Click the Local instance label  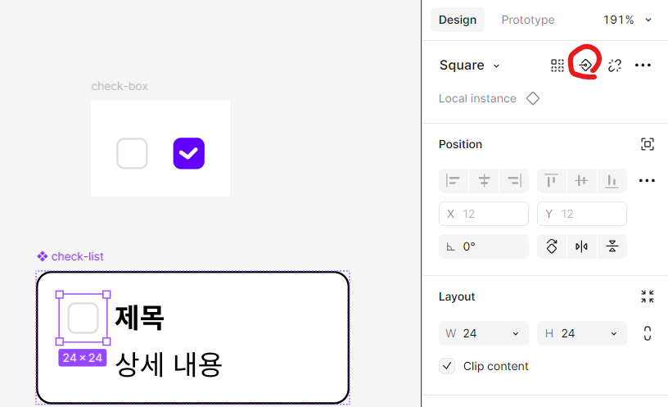(x=477, y=98)
